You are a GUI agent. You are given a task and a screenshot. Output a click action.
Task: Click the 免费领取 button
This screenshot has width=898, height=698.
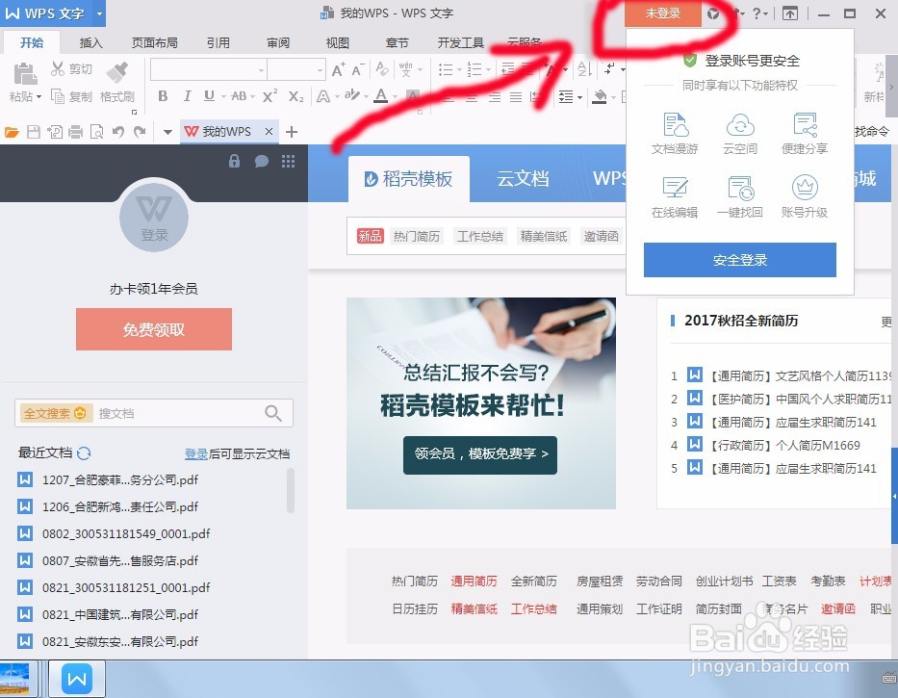[x=153, y=329]
